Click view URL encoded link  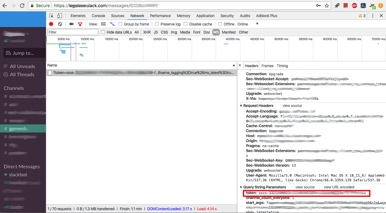coord(339,187)
